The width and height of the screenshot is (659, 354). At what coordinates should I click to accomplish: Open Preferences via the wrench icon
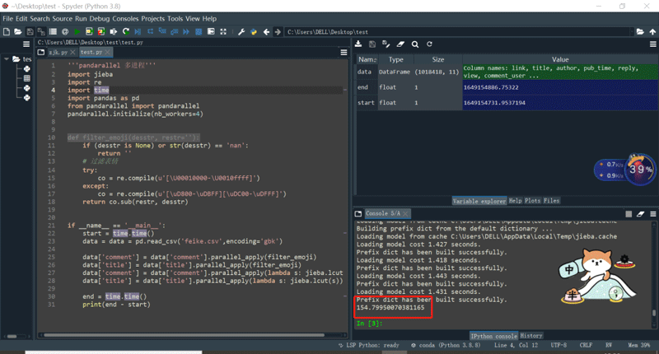(241, 32)
